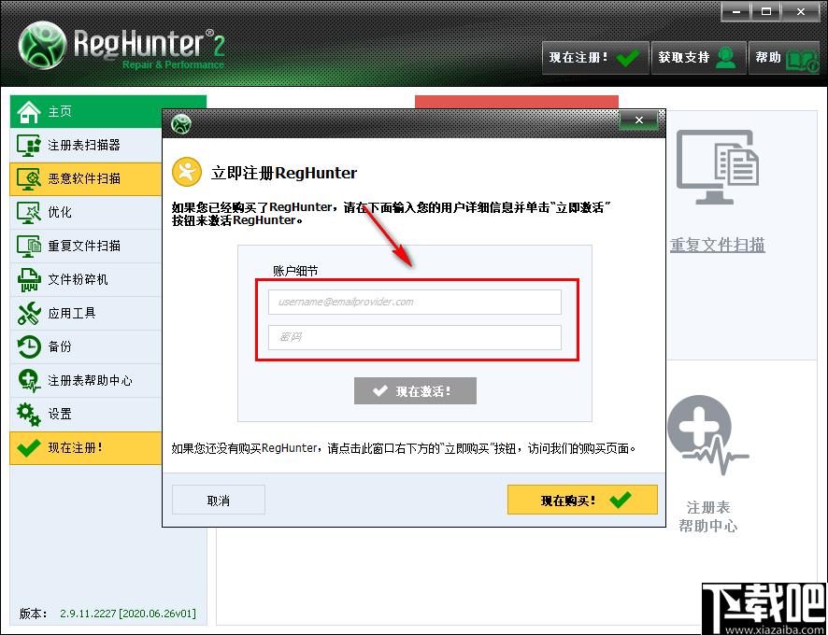
Task: Select 现在注册! in the sidebar
Action: click(x=86, y=448)
